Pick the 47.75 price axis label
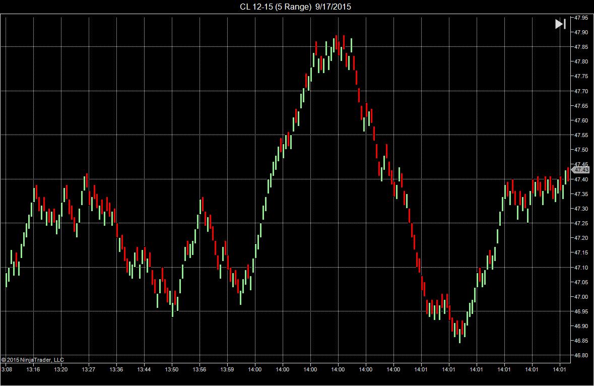This screenshot has height=386, width=594. [581, 76]
